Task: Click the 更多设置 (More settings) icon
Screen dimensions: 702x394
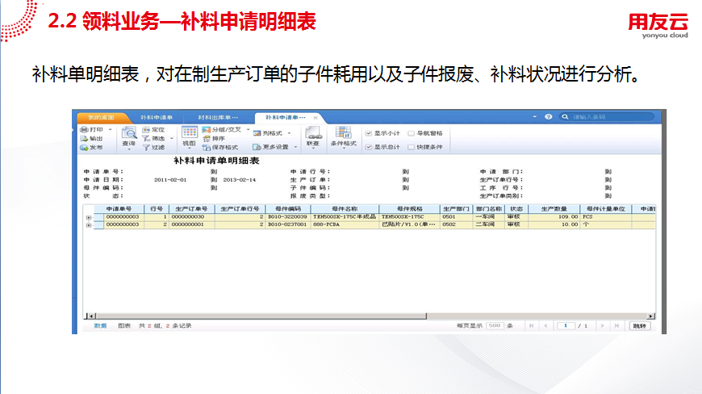Action: [x=257, y=147]
